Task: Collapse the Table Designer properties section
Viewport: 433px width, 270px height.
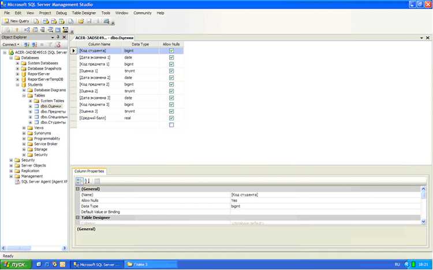Action: 77,218
